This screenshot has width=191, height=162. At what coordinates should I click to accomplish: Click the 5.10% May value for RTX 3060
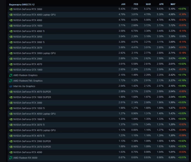click(x=172, y=9)
